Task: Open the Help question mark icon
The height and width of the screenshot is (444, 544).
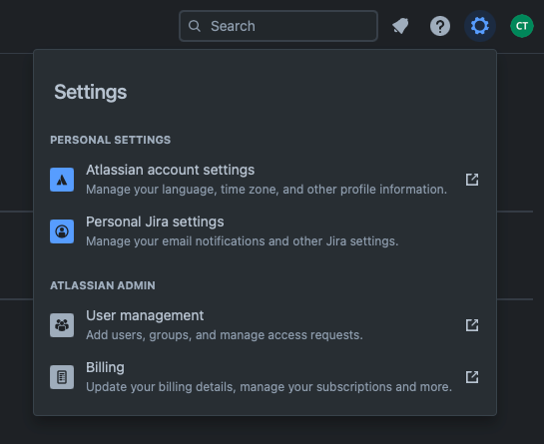Action: (440, 26)
